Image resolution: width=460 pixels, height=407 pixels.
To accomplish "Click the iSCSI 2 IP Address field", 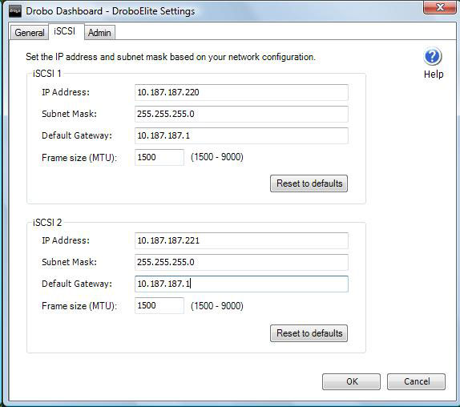I will [x=241, y=240].
